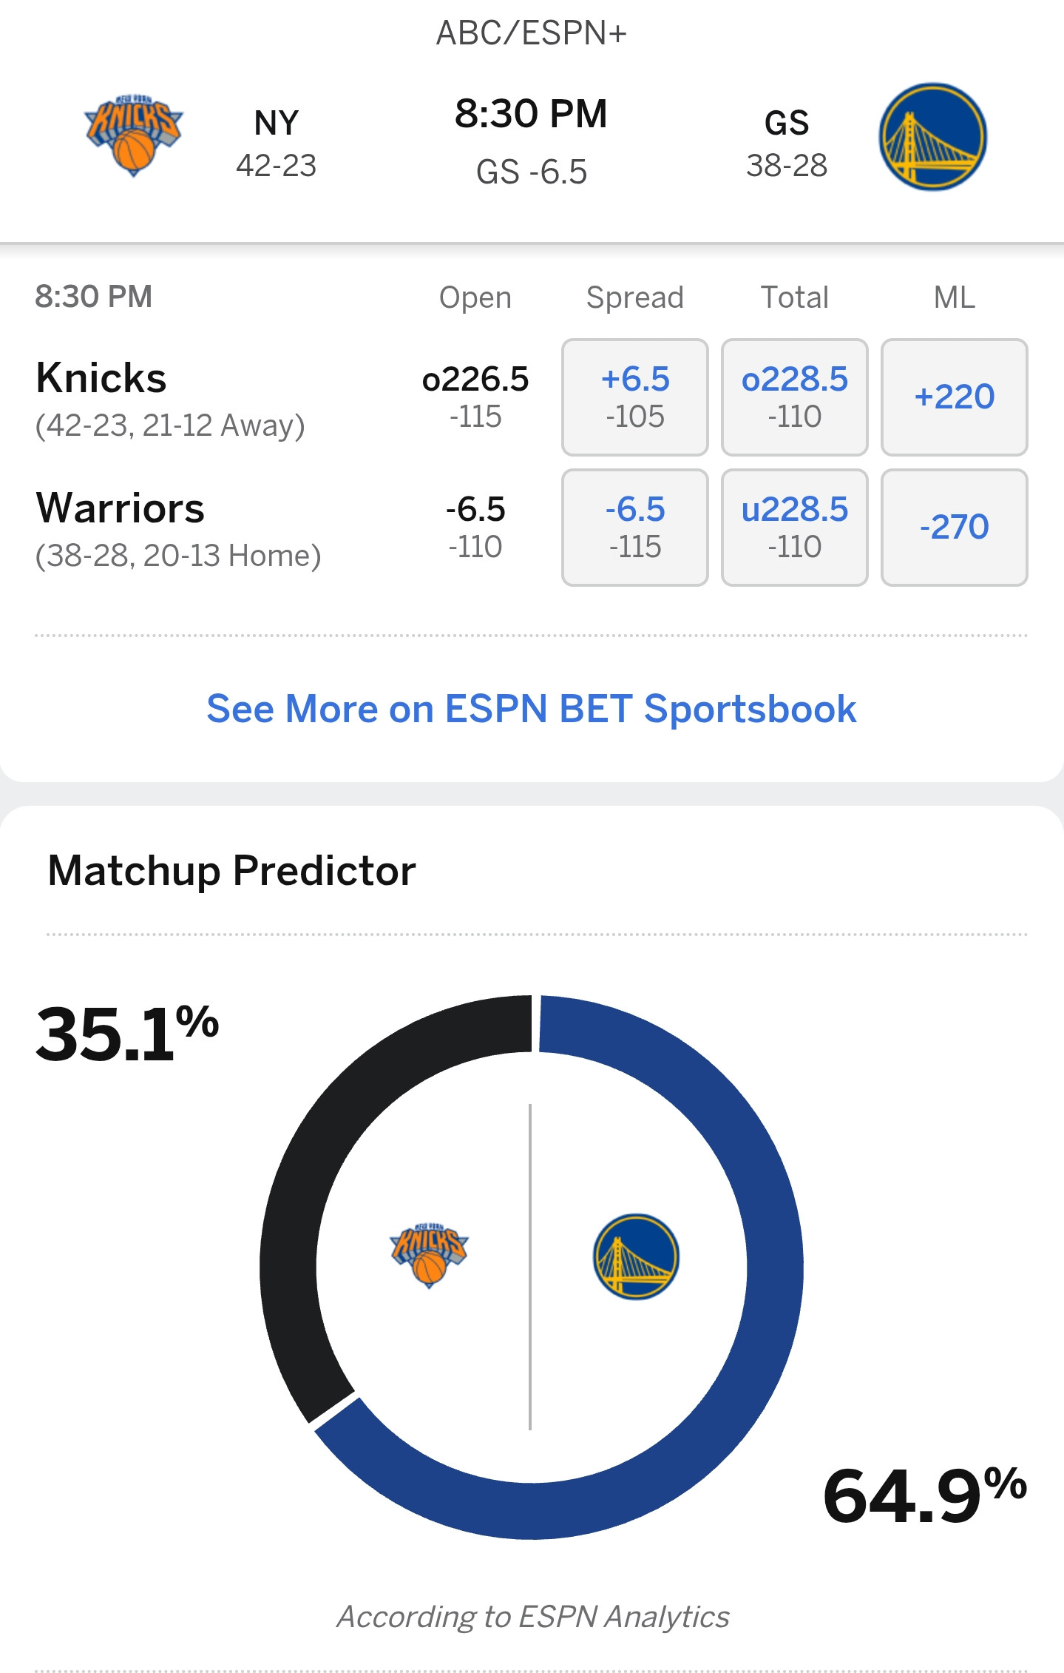Select the Knicks +6.5 spread bet

click(634, 397)
